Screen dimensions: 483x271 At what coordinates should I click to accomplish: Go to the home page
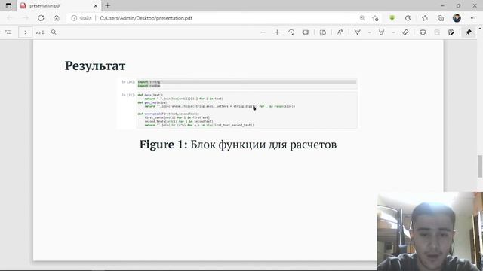[x=57, y=18]
